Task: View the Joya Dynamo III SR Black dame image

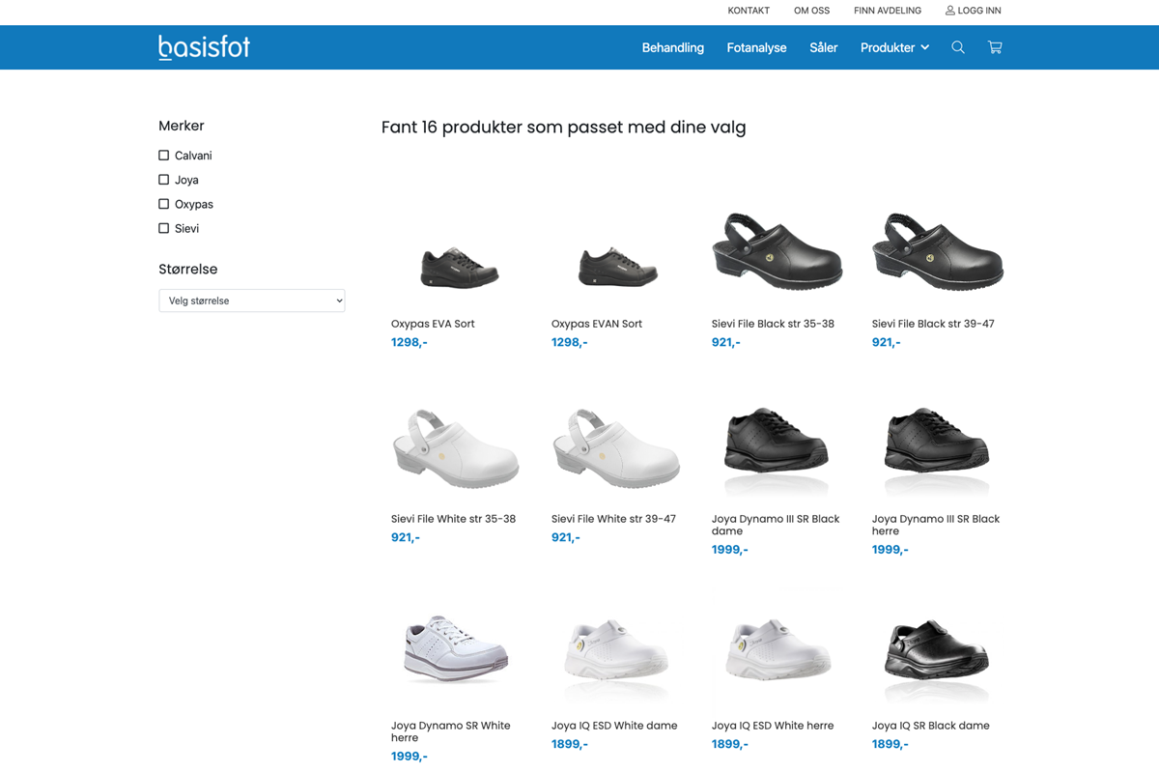Action: click(777, 450)
